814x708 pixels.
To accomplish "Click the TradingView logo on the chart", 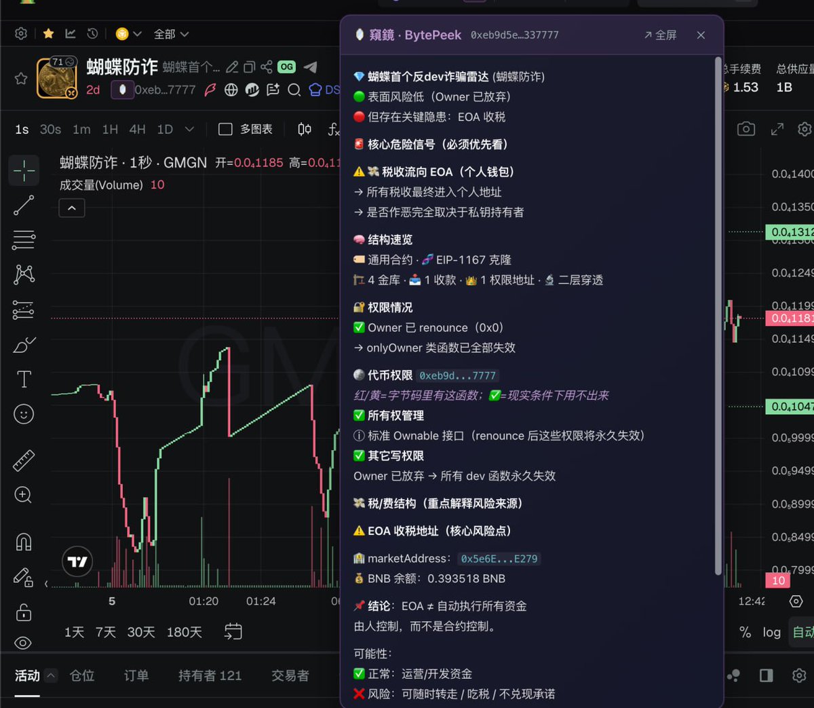I will 77,561.
